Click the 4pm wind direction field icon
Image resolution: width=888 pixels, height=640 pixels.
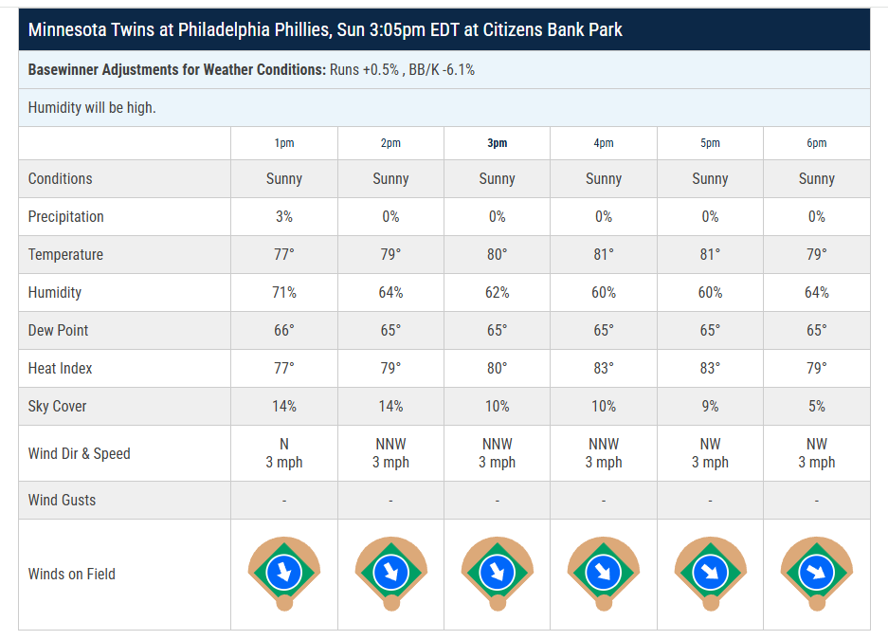coord(604,573)
